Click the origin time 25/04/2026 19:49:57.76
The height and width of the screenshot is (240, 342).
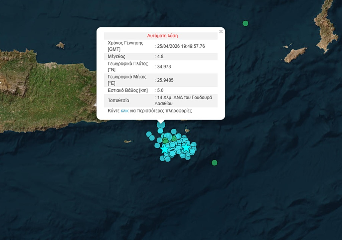click(x=181, y=46)
